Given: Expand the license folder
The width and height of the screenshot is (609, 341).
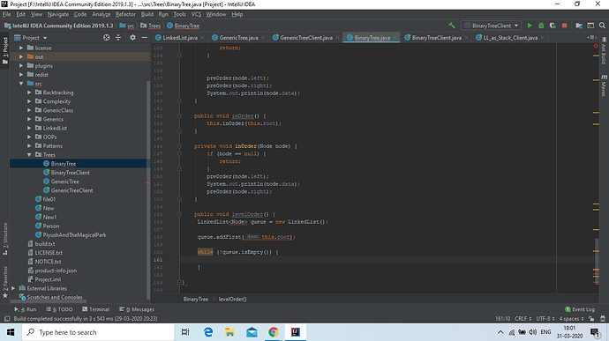Looking at the screenshot, I should [x=21, y=48].
